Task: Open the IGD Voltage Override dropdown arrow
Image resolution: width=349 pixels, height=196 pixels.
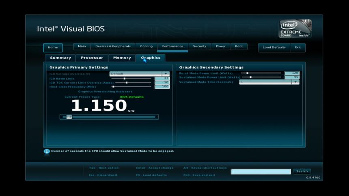Action: point(166,74)
